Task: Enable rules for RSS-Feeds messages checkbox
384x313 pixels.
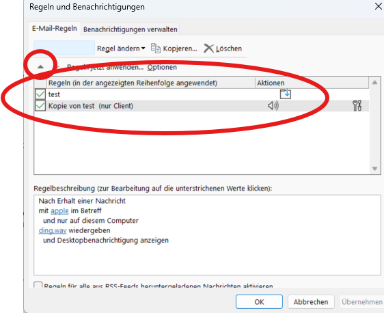Action: (38, 286)
